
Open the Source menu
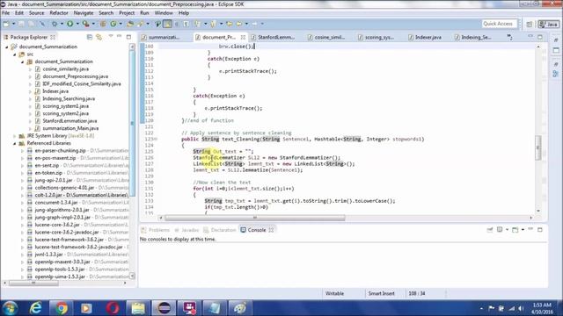coord(37,13)
